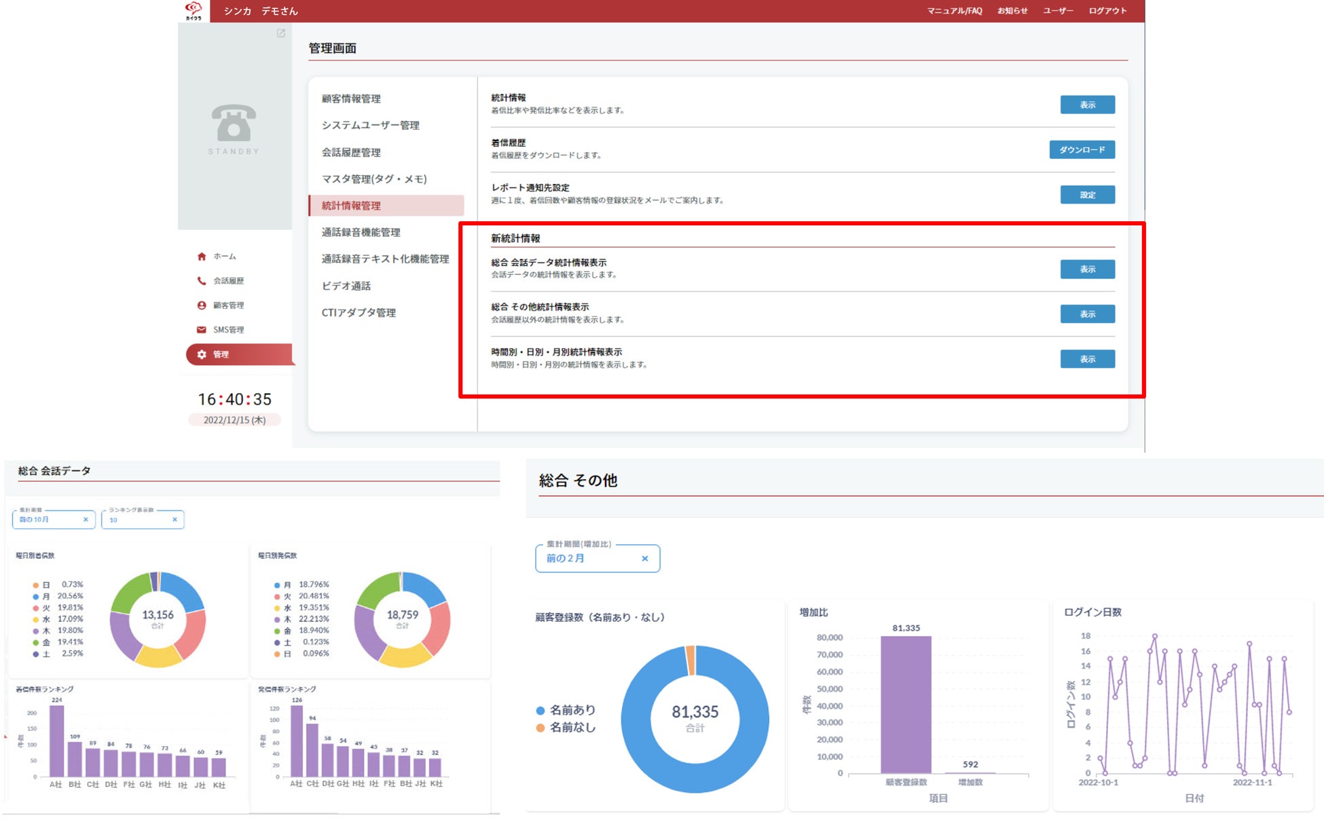Select 顧客情報管理 in management menu
This screenshot has height=824, width=1324.
351,99
